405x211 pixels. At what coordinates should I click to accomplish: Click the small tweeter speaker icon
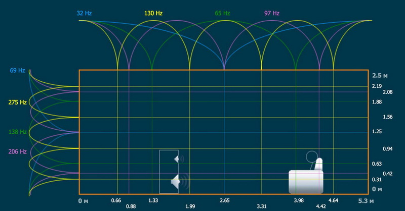(177, 159)
